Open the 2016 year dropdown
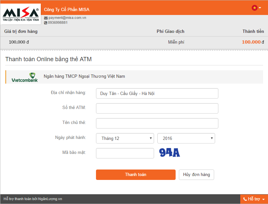This screenshot has height=204, width=268. point(186,138)
